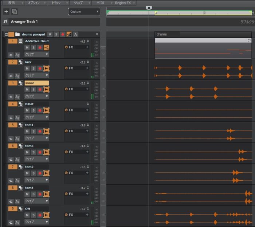Viewport: 255px width, 227px height.
Task: Click the kick track volume value -2.1
Action: tap(83, 62)
